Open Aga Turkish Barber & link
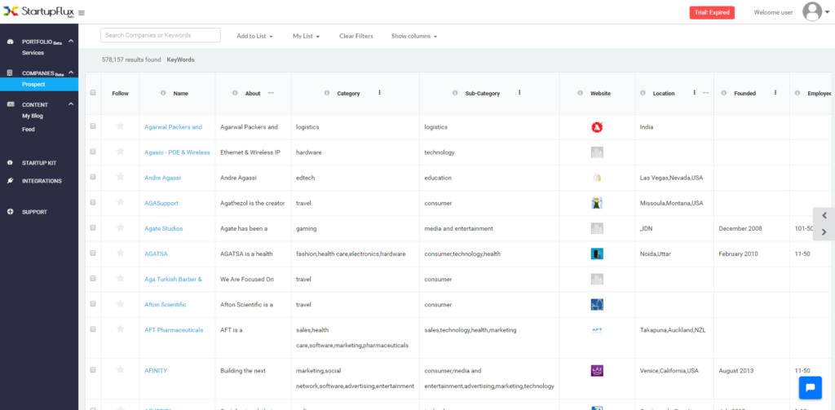 173,279
